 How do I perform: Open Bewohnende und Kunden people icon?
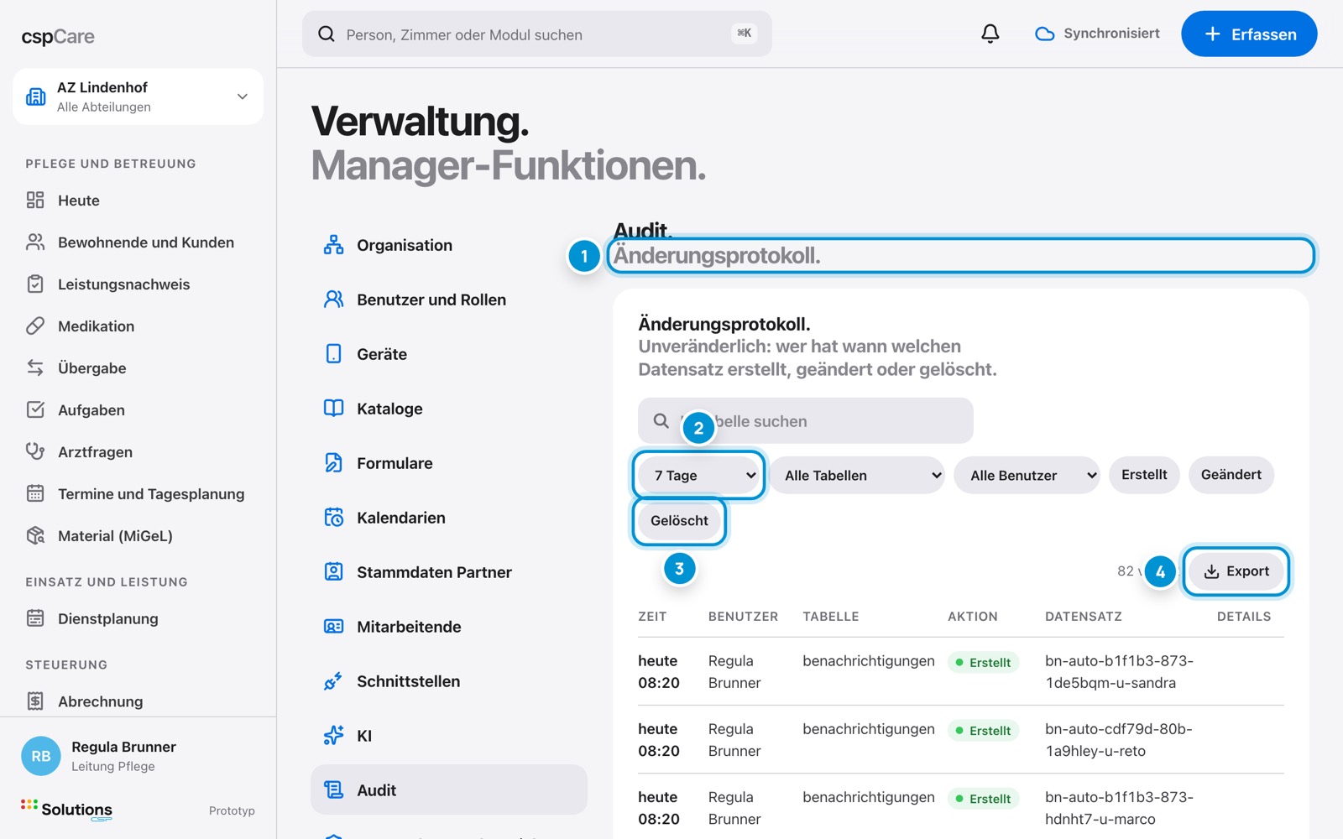coord(35,242)
